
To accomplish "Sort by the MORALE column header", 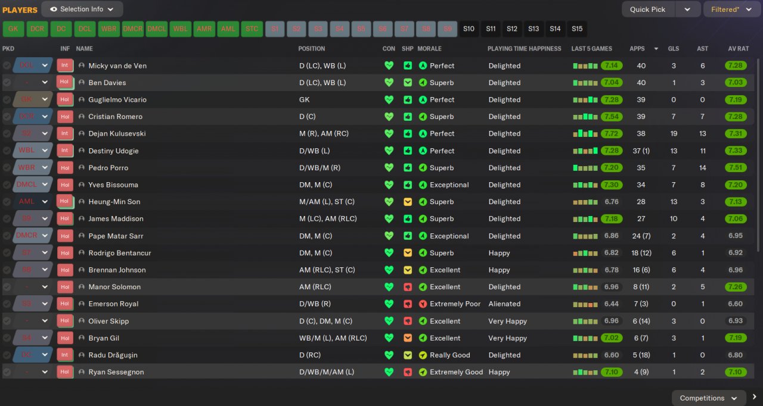I will tap(429, 49).
